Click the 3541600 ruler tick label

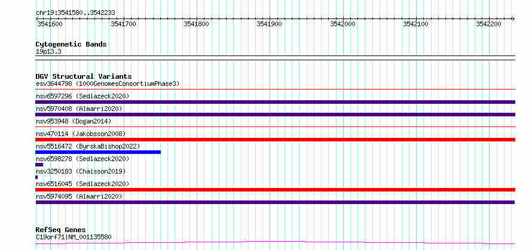point(48,24)
